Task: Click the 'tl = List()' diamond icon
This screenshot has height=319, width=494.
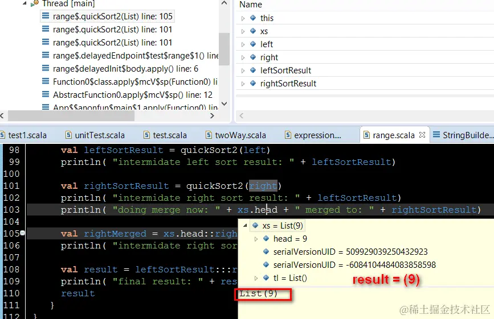Action: click(x=266, y=278)
